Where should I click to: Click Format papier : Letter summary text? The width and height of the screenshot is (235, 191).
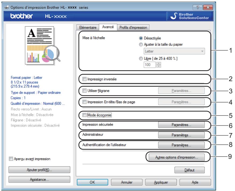(x=26, y=77)
